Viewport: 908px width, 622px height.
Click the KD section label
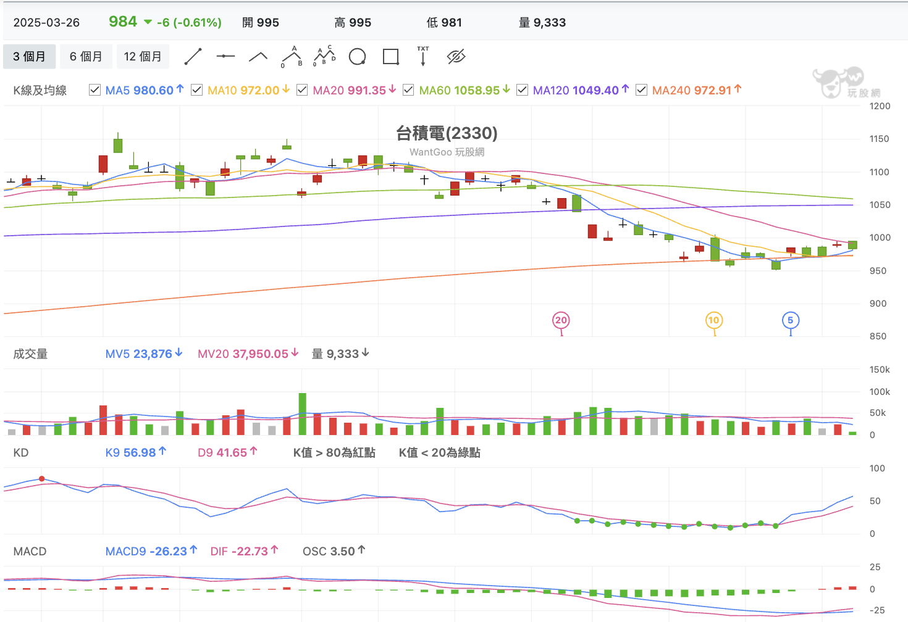click(x=21, y=452)
